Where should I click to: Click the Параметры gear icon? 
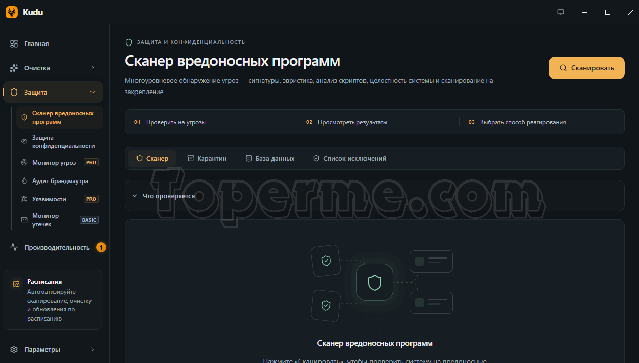pyautogui.click(x=14, y=349)
